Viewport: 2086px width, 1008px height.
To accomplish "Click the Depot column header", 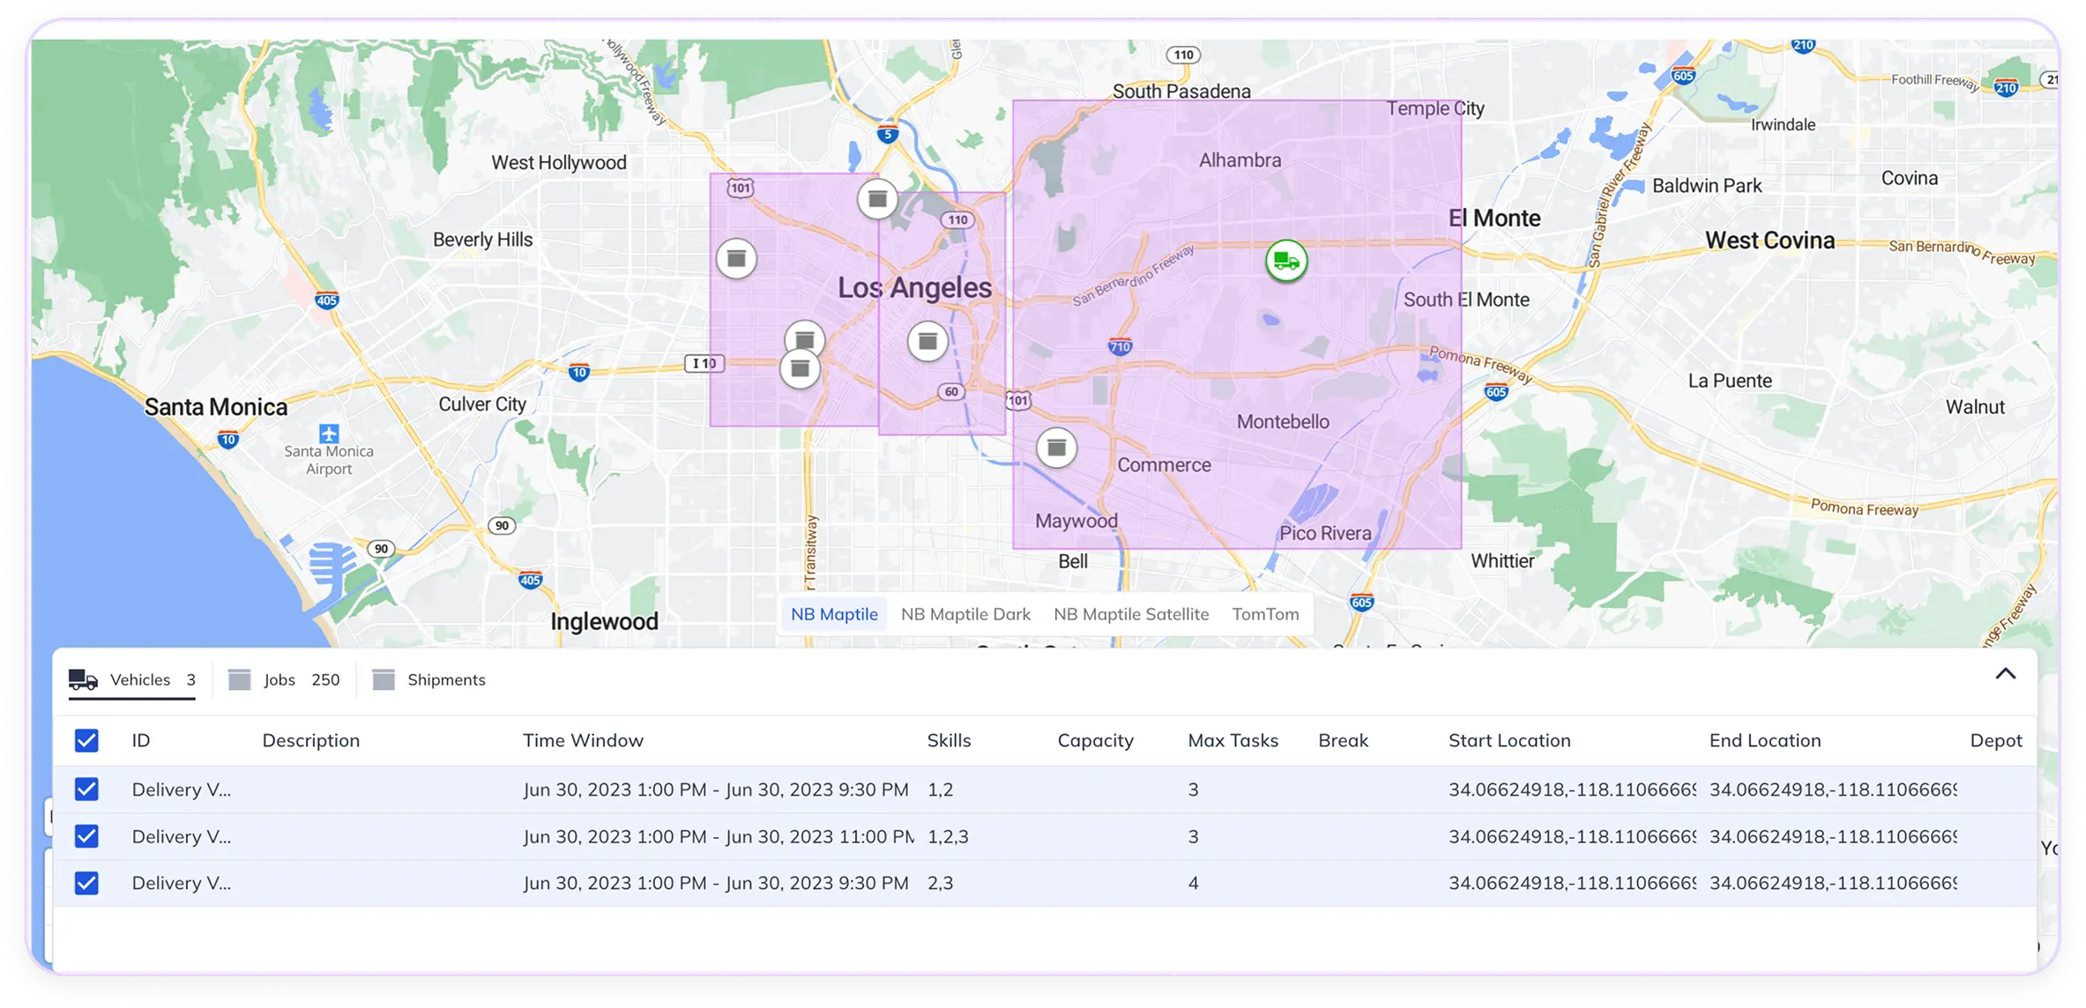I will [x=1995, y=740].
